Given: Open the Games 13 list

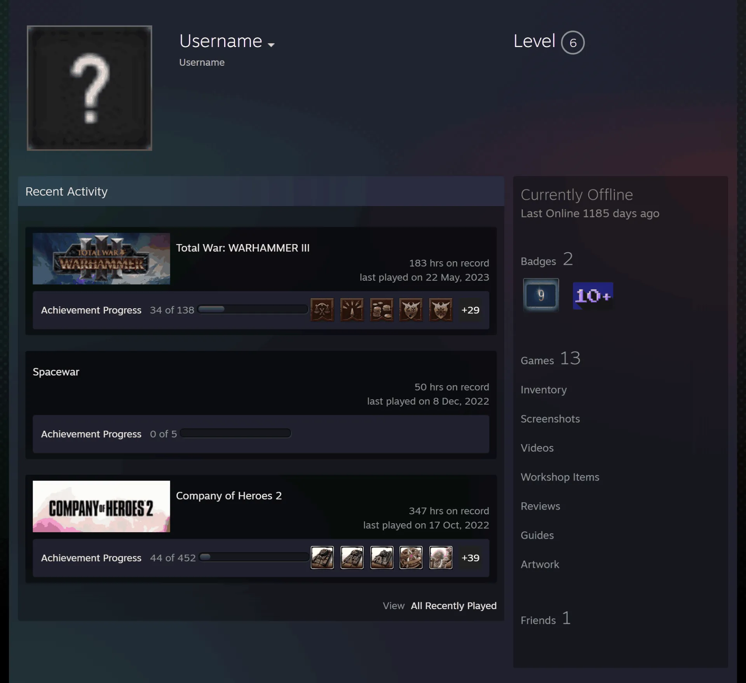Looking at the screenshot, I should (x=551, y=358).
